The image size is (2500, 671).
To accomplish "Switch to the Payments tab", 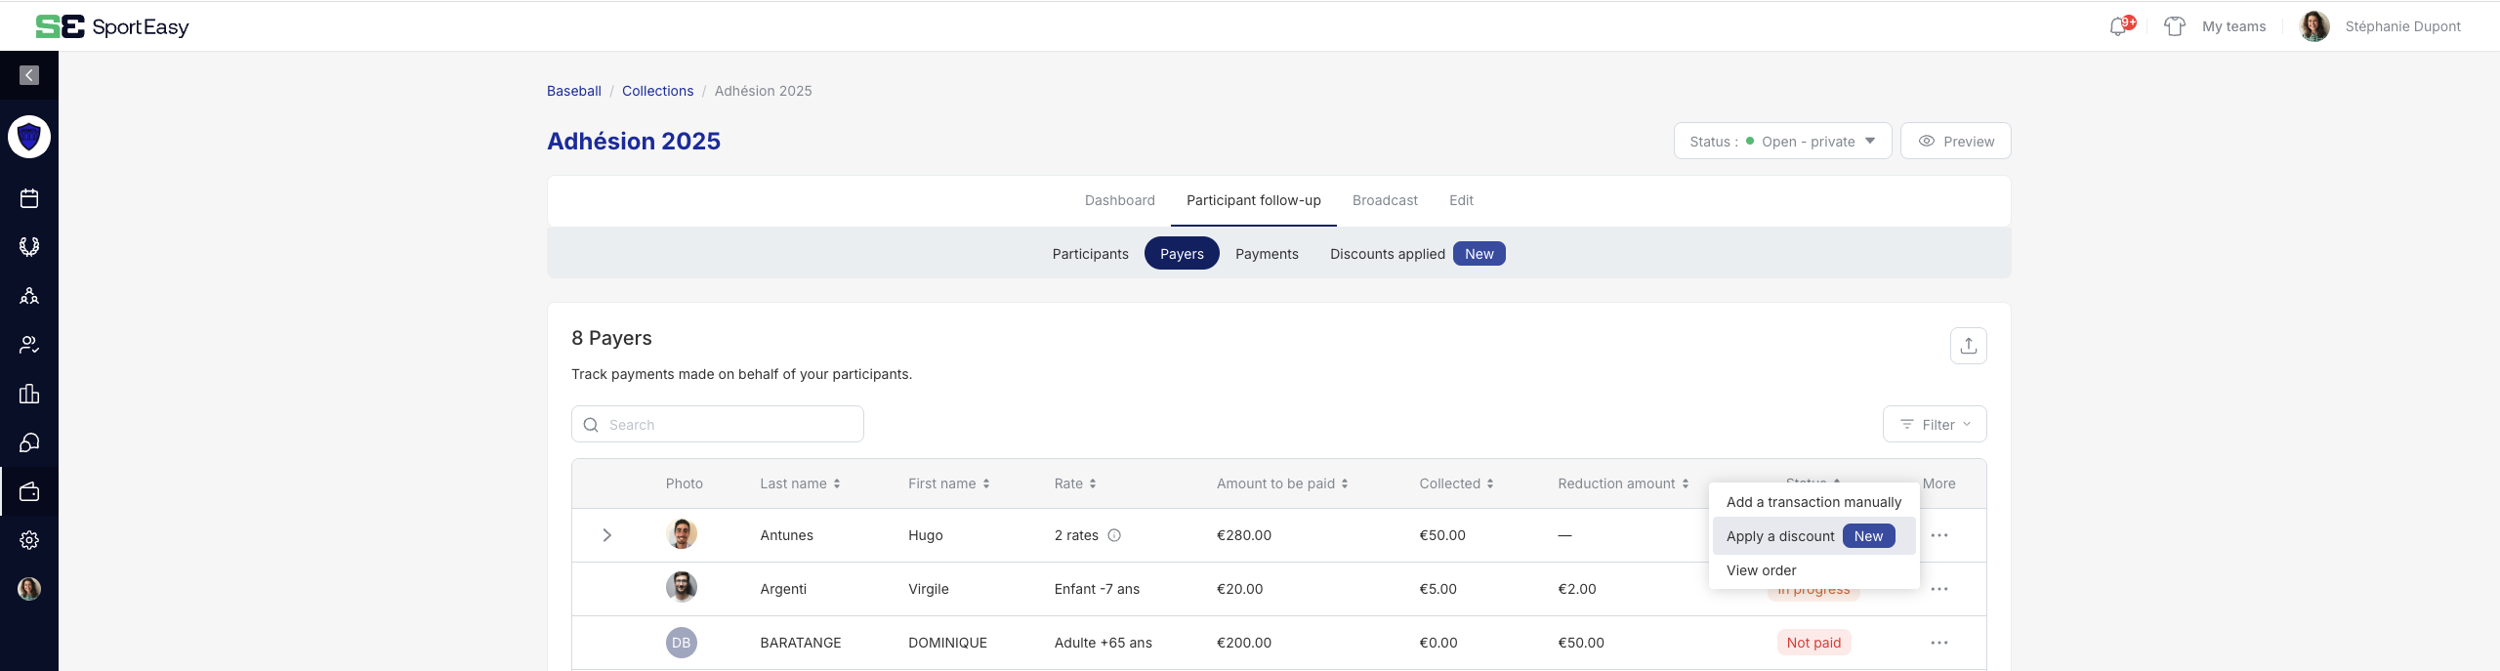I will pos(1267,254).
